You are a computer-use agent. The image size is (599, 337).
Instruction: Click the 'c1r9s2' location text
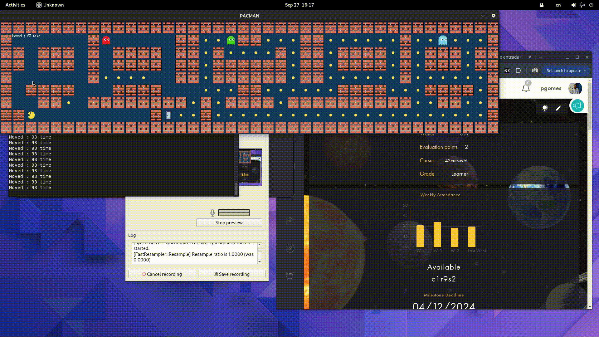pos(444,279)
